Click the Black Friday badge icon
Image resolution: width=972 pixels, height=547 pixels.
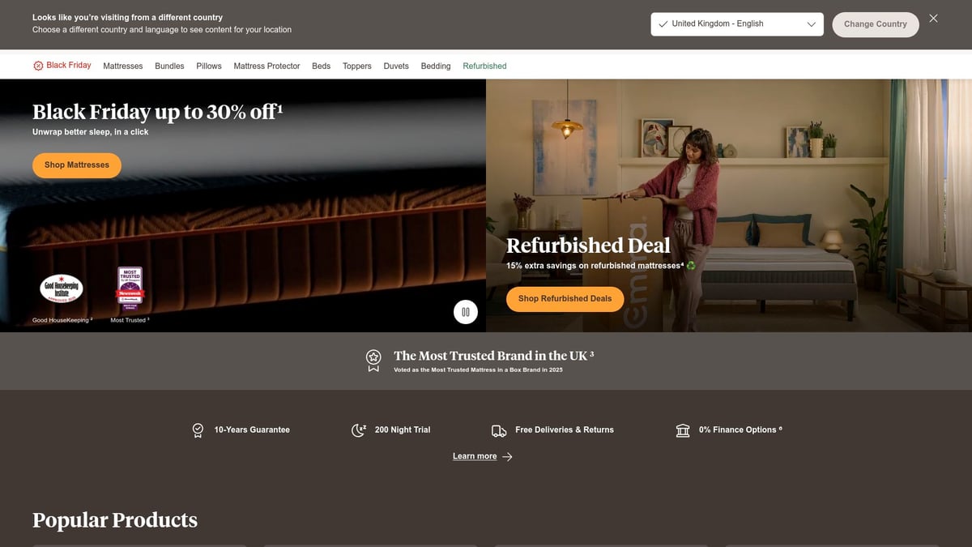click(x=38, y=66)
